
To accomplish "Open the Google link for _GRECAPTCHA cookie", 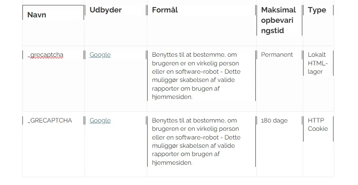I will [x=100, y=120].
